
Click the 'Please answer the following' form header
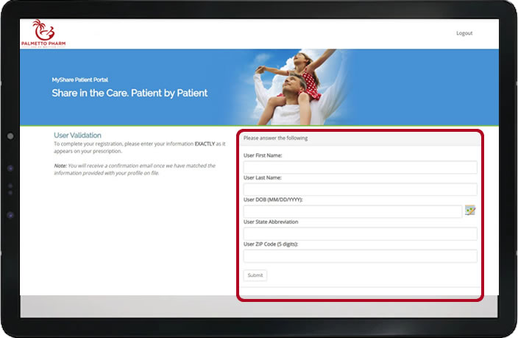276,138
